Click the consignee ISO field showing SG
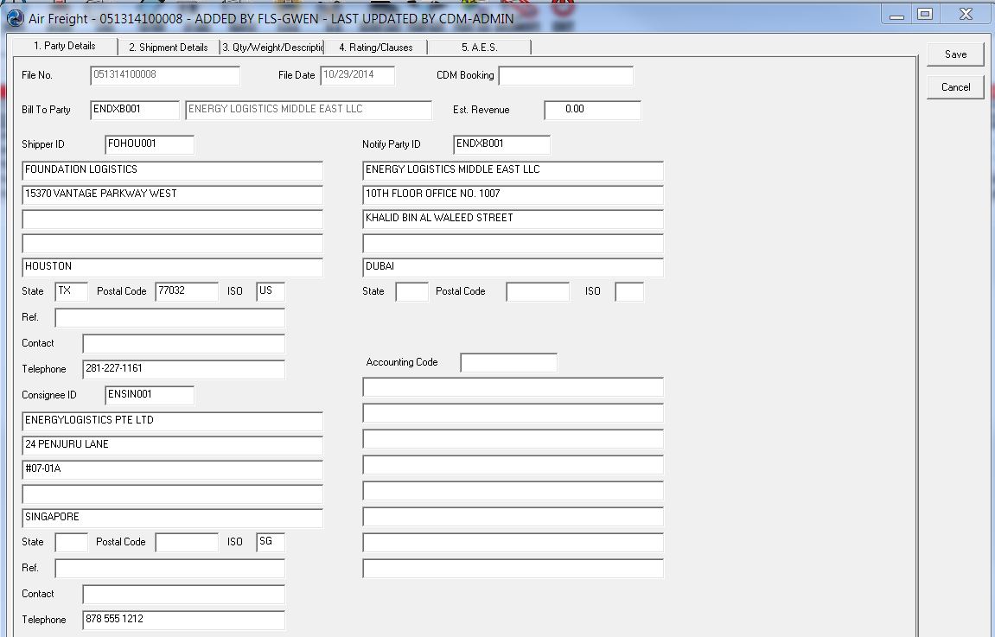 coord(270,542)
